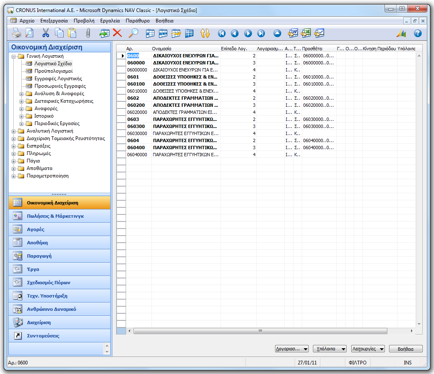Click the 27/01/11 date in status bar
This screenshot has width=434, height=374.
coord(307,363)
